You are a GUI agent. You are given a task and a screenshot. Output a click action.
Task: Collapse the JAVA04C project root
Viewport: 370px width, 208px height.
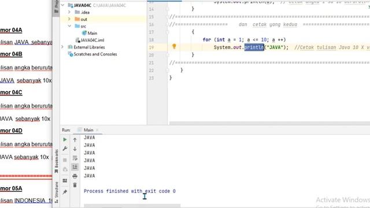(x=62, y=5)
